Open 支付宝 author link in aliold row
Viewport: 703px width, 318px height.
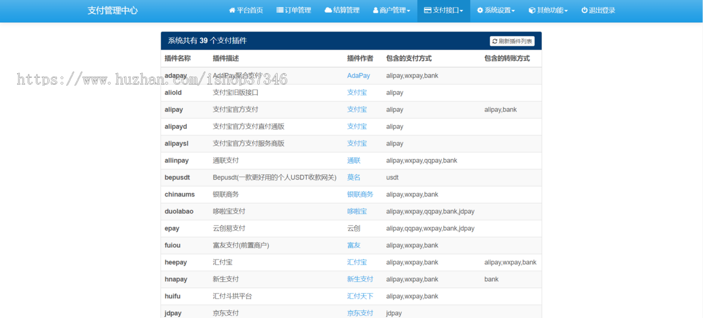tap(357, 92)
